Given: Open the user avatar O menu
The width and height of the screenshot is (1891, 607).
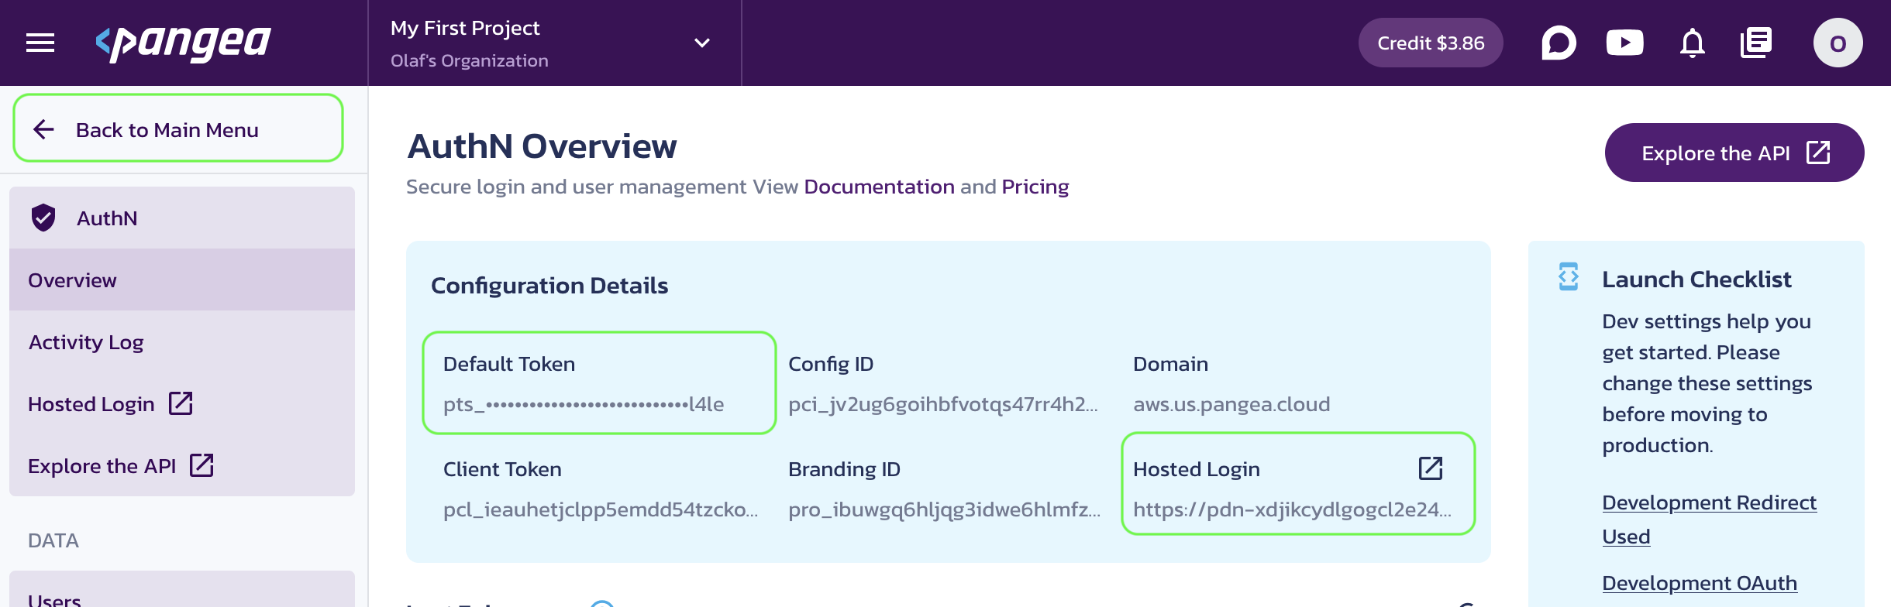Looking at the screenshot, I should [x=1838, y=43].
